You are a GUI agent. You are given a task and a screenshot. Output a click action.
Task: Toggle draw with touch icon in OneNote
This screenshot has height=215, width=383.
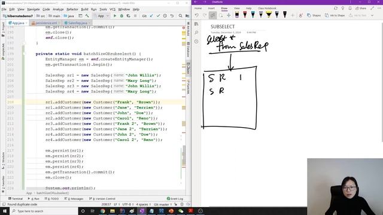pyautogui.click(x=300, y=16)
